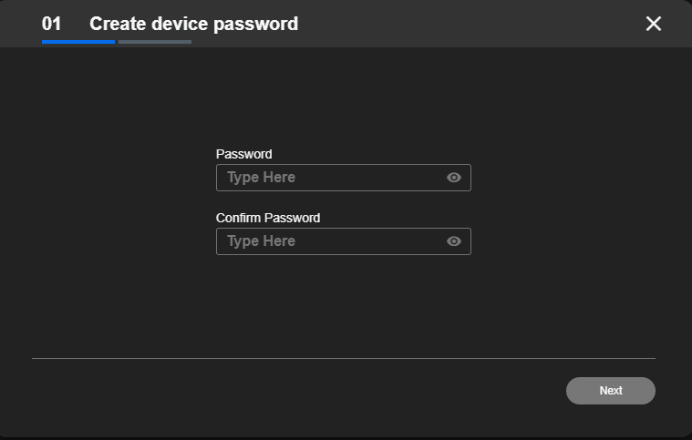Focus the Password input field
692x440 pixels.
point(344,178)
